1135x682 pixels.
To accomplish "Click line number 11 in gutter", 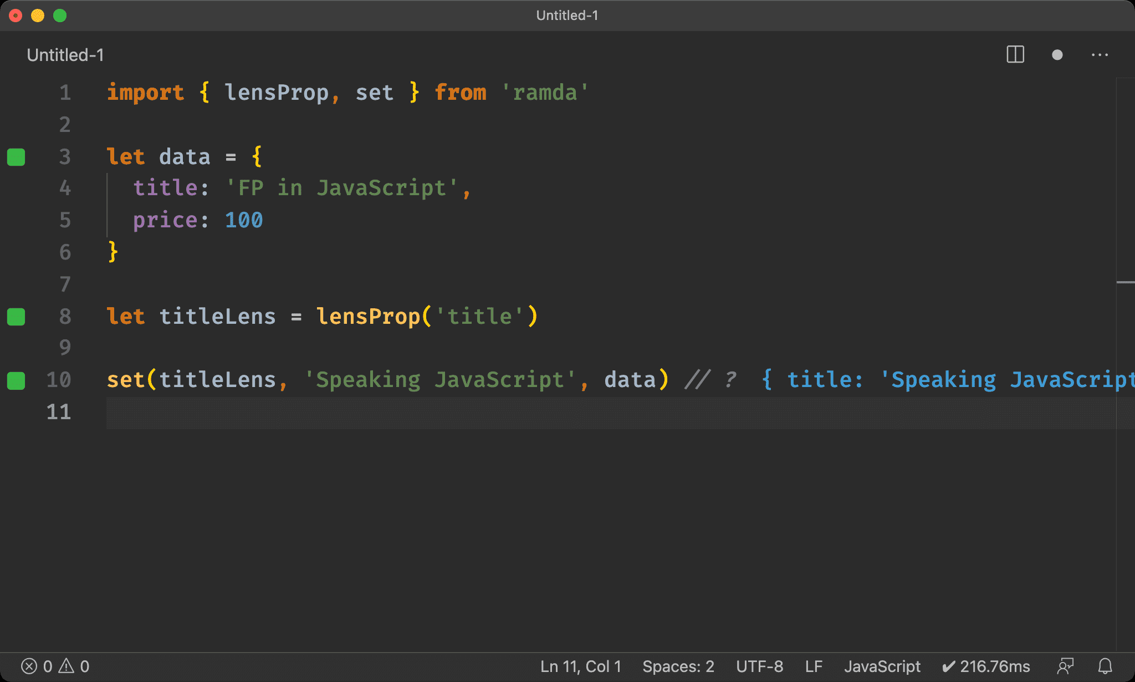I will 59,412.
